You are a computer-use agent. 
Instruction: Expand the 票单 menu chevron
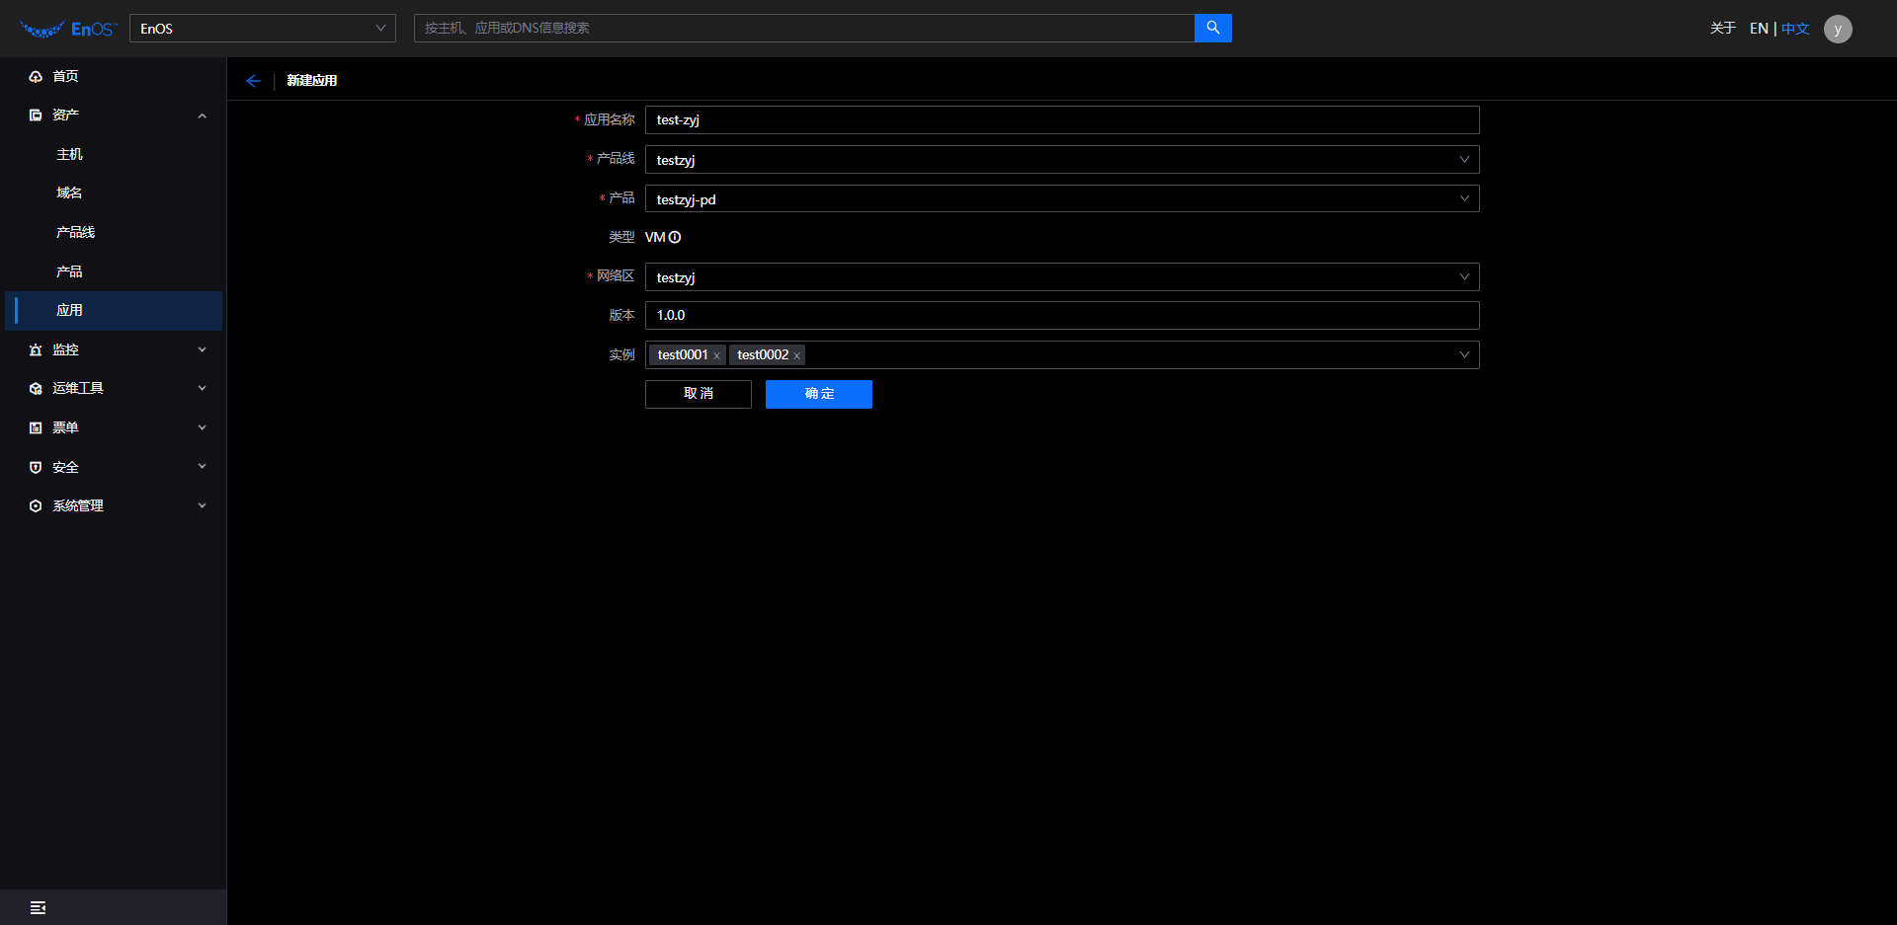[203, 427]
